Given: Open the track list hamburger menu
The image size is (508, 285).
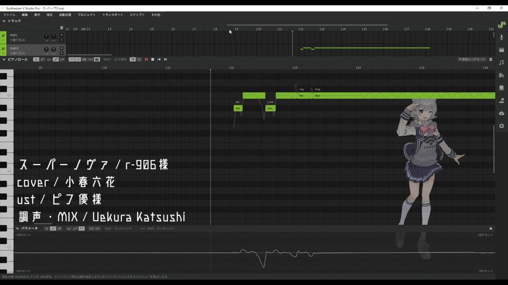Looking at the screenshot, I should pyautogui.click(x=61, y=28).
